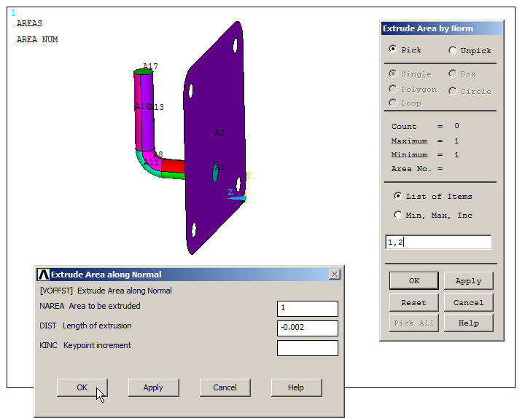Click Cancel in Extrude Area along Normal dialog
The height and width of the screenshot is (418, 525).
tap(225, 387)
